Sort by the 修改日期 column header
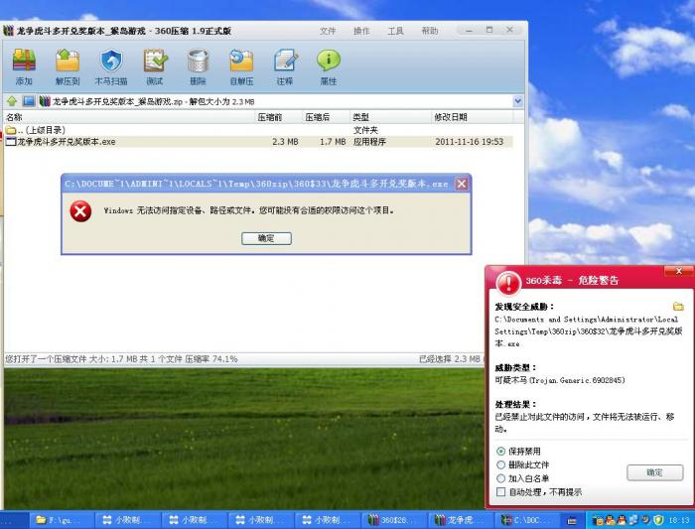 [x=472, y=117]
